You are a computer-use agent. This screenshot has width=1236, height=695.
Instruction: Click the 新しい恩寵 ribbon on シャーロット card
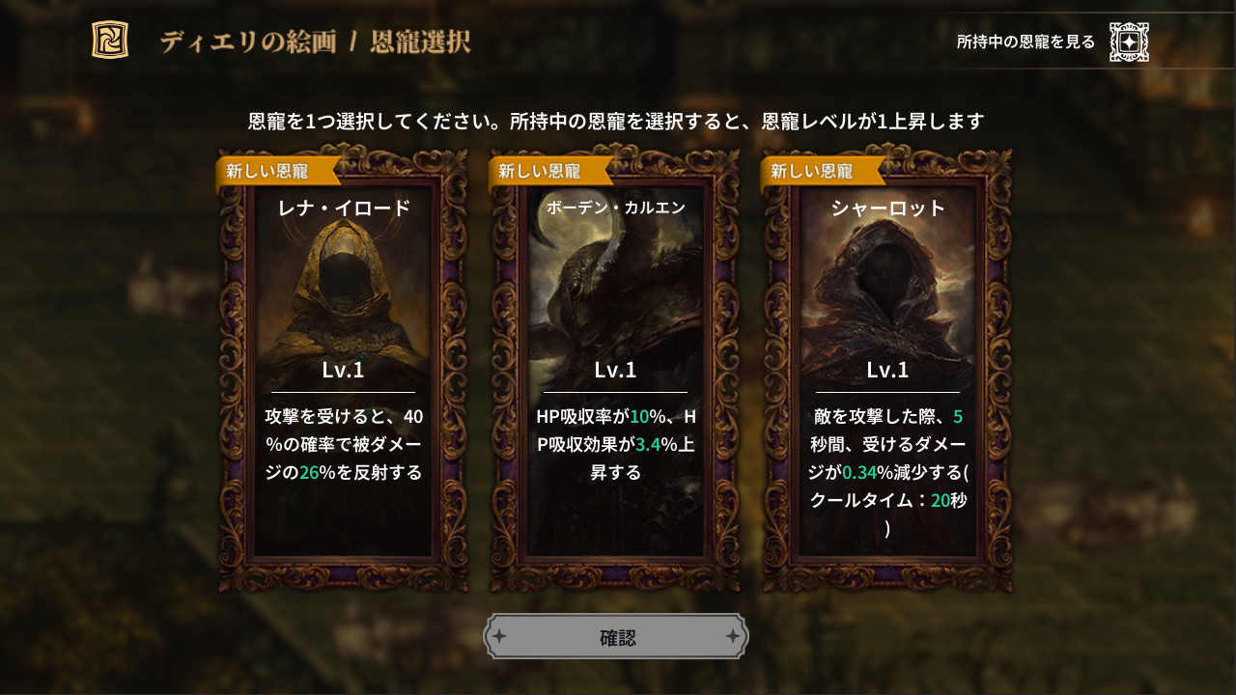point(821,171)
